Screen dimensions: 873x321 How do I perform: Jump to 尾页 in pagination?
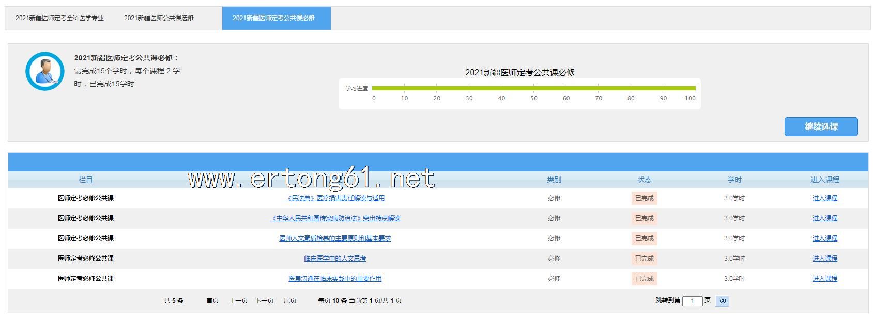tap(290, 301)
